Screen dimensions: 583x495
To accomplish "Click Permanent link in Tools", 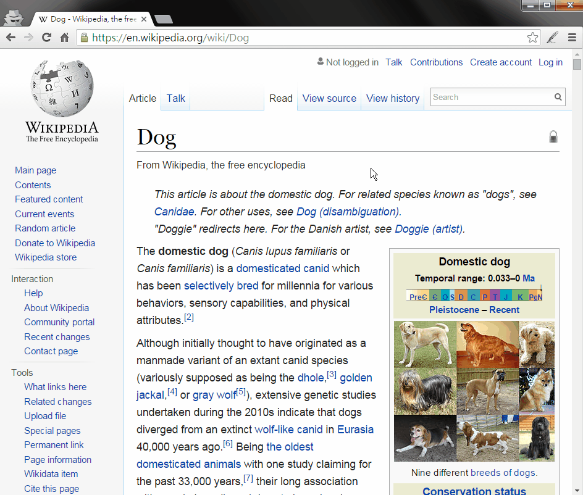I will pos(54,445).
